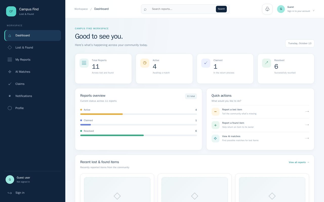Click the second recent item thumbnail
The height and width of the screenshot is (202, 324).
coord(195,190)
